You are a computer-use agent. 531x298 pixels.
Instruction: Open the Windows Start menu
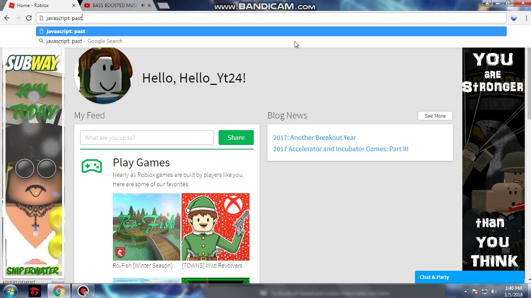[10, 291]
